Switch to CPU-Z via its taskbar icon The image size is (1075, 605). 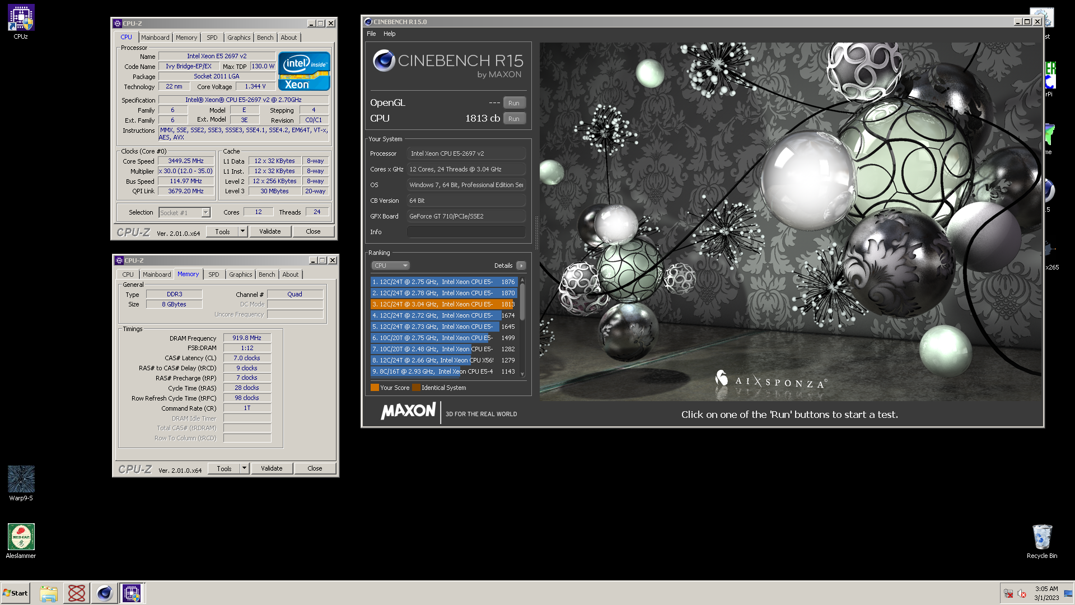132,593
